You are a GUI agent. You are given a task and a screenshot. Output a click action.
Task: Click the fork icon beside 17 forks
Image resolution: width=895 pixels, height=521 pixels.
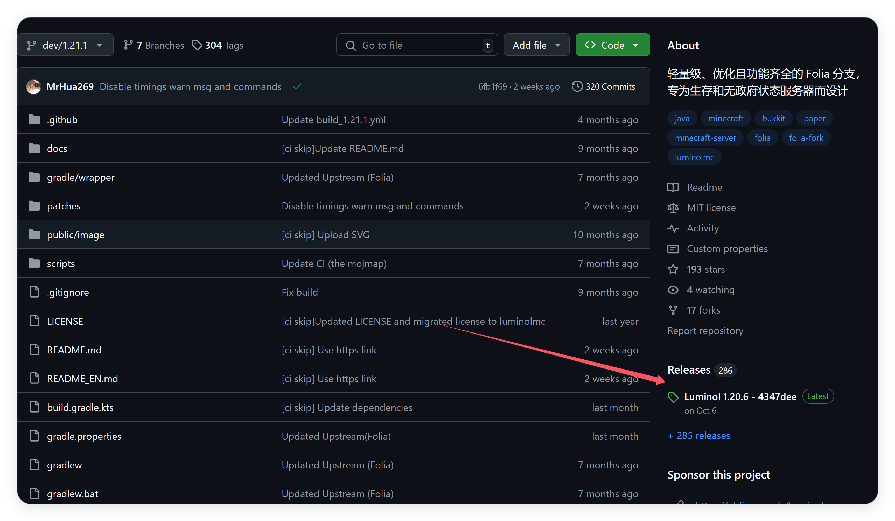pyautogui.click(x=673, y=310)
